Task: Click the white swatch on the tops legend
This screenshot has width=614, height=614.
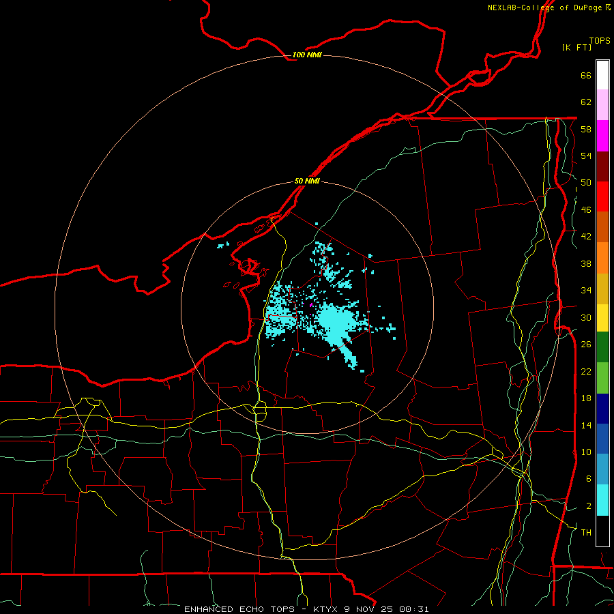Action: [x=602, y=75]
